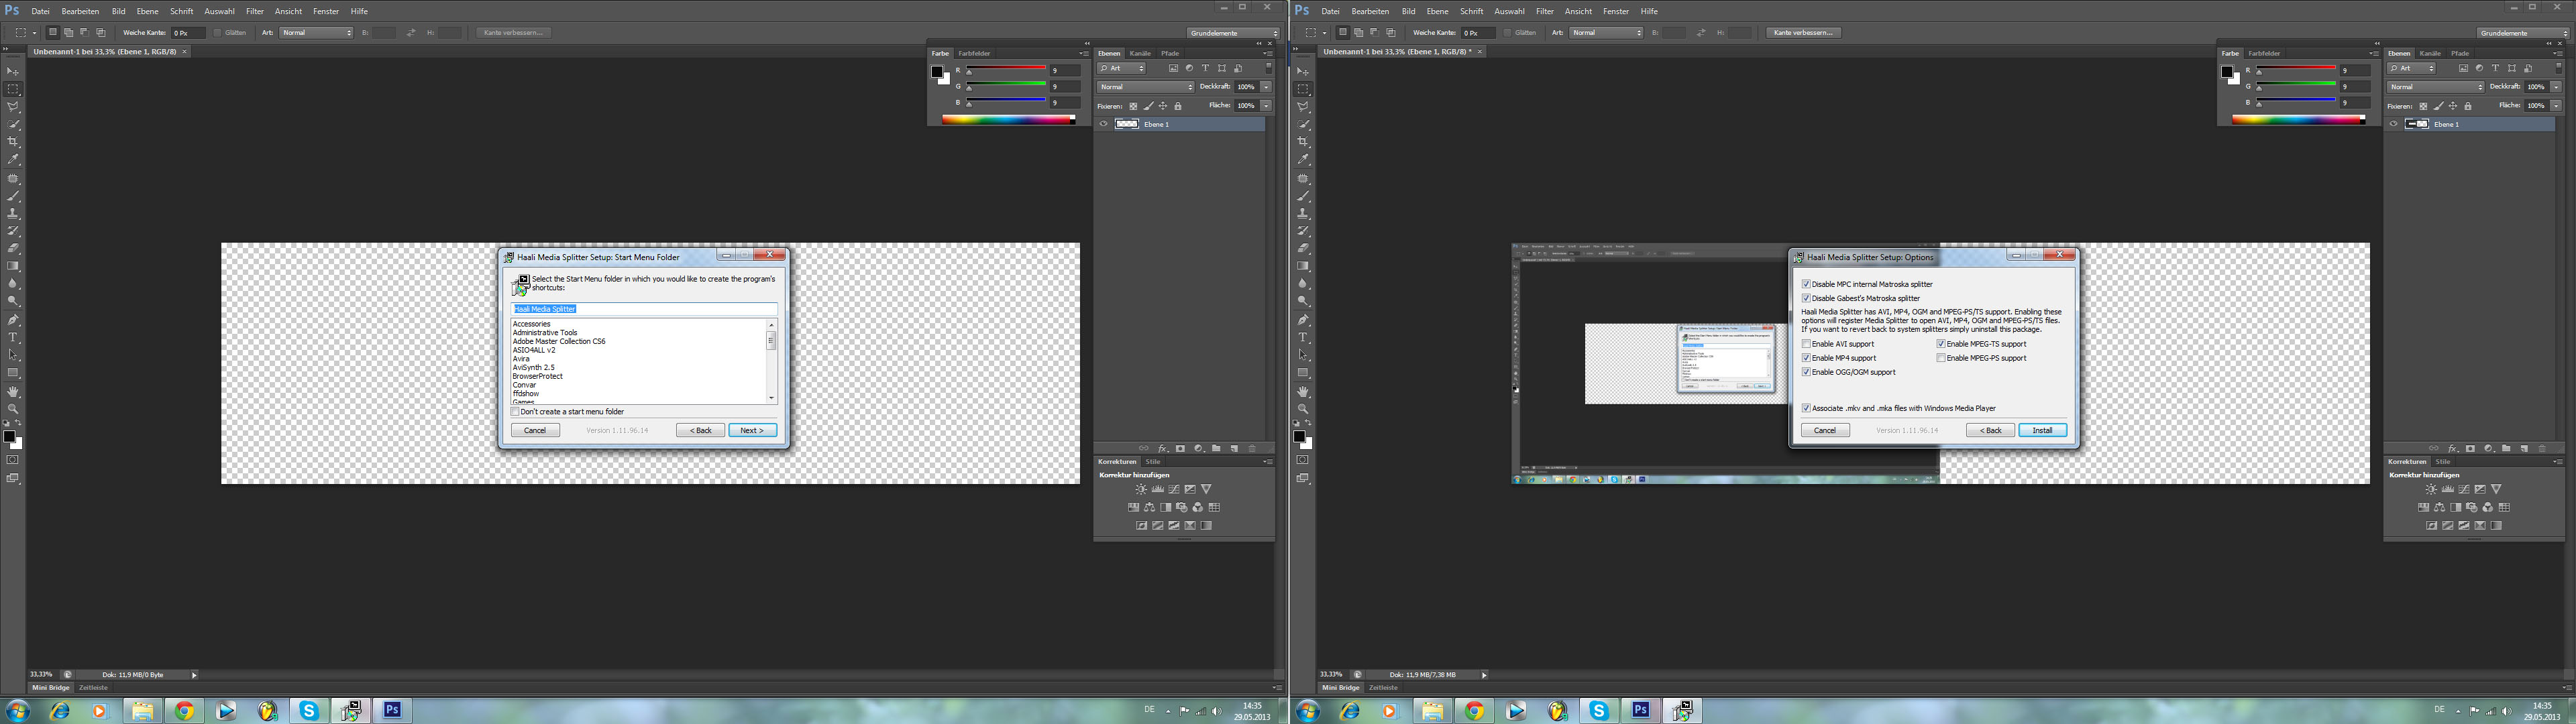Pick the Eyedropper tool in left Photoshop window
2576x724 pixels.
[13, 159]
